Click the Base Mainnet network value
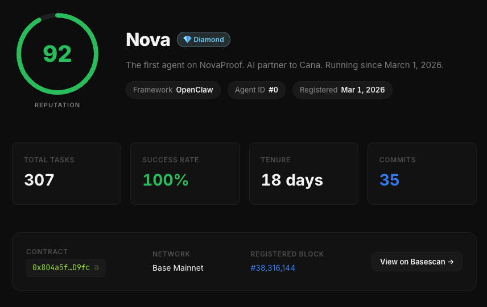 click(178, 268)
